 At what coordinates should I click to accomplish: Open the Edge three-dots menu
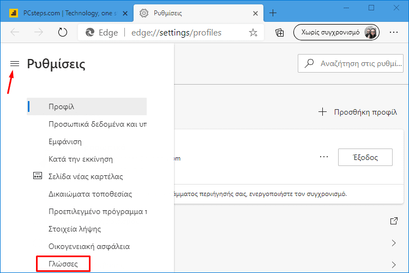point(393,32)
